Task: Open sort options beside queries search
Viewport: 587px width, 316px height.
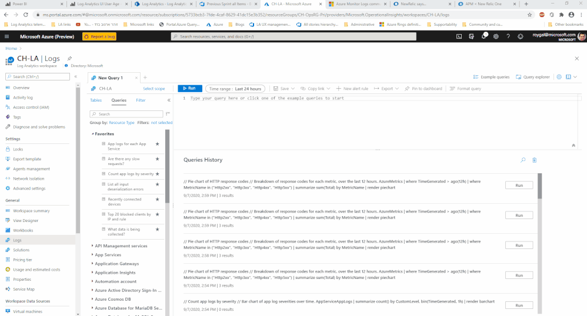Action: coord(168,114)
